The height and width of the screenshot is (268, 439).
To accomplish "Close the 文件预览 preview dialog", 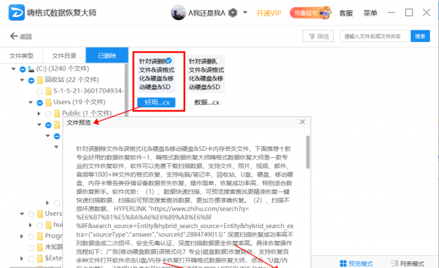I will [303, 122].
